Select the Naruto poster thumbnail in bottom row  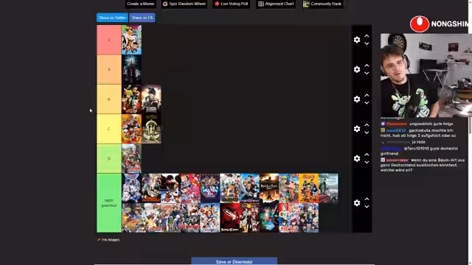308,188
